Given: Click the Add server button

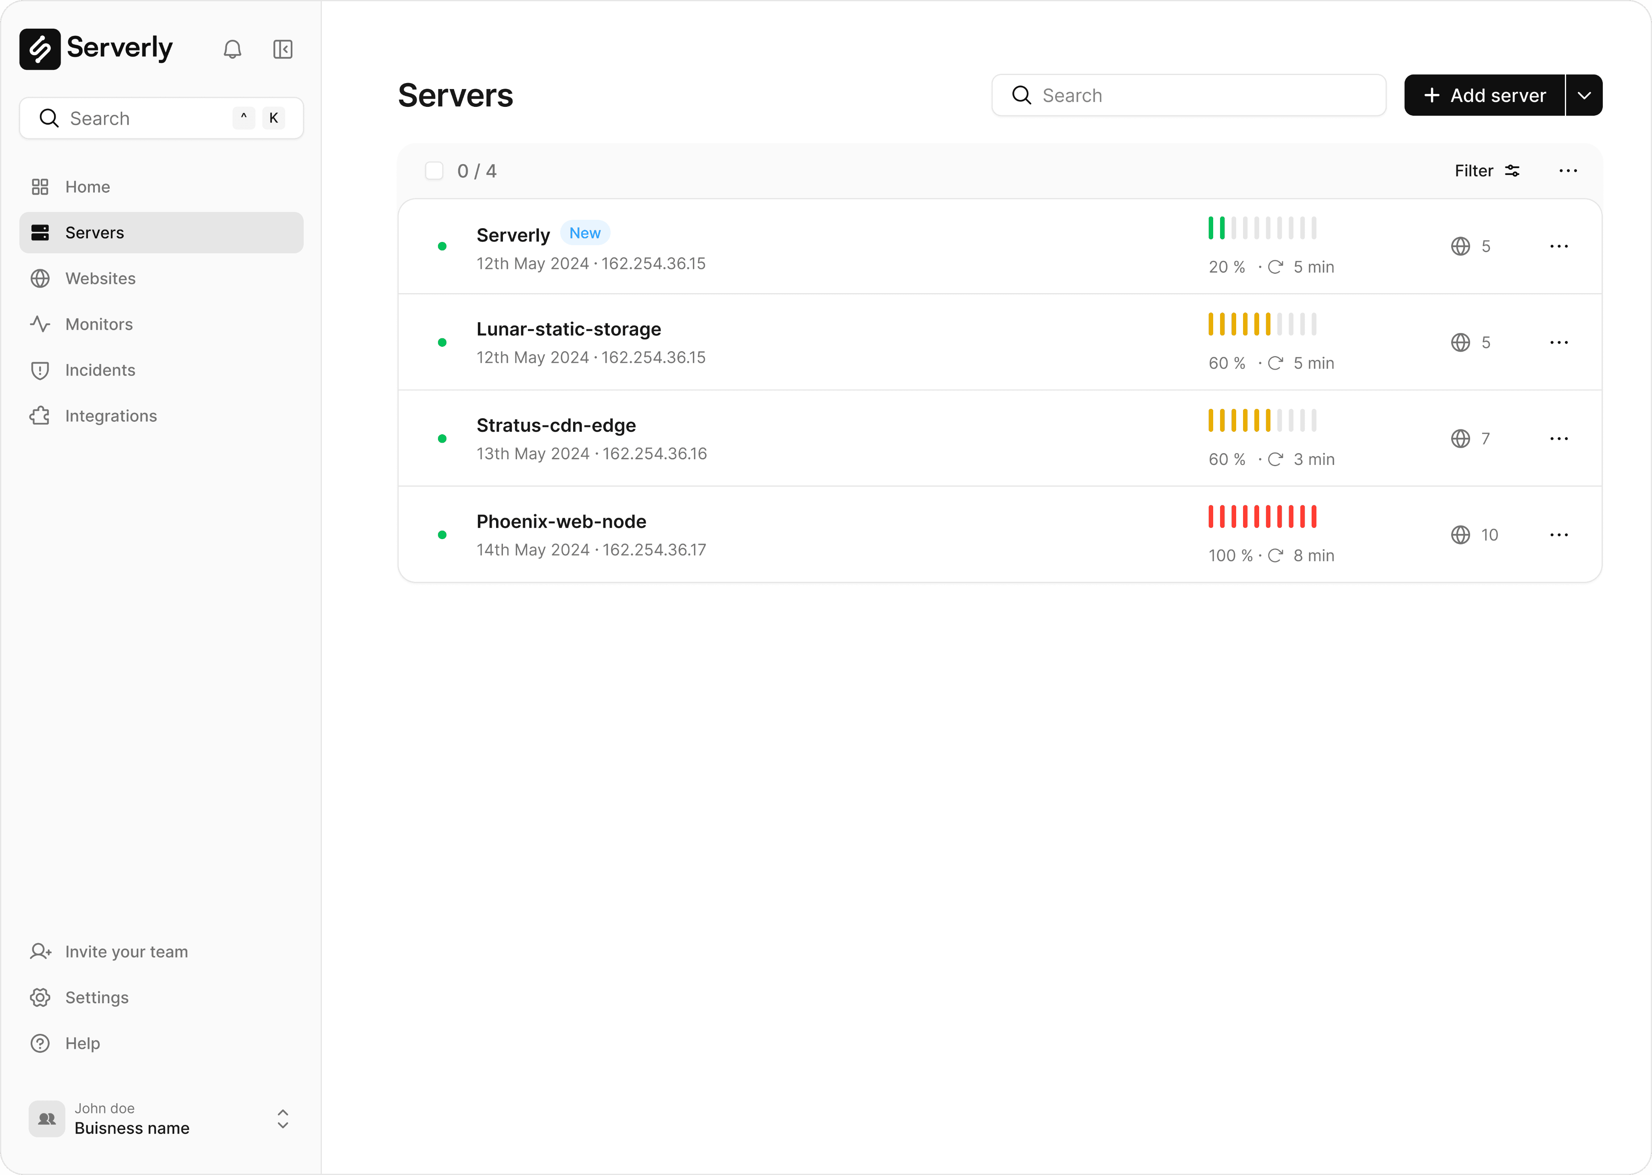Looking at the screenshot, I should tap(1484, 96).
